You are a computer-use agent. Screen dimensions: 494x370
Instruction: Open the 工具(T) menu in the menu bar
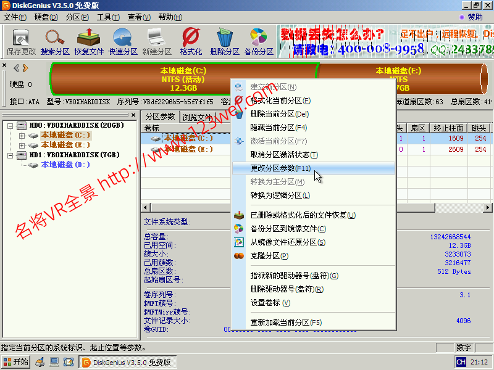click(x=108, y=17)
